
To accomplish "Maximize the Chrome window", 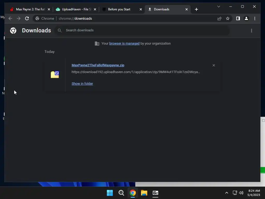I will pyautogui.click(x=242, y=6).
